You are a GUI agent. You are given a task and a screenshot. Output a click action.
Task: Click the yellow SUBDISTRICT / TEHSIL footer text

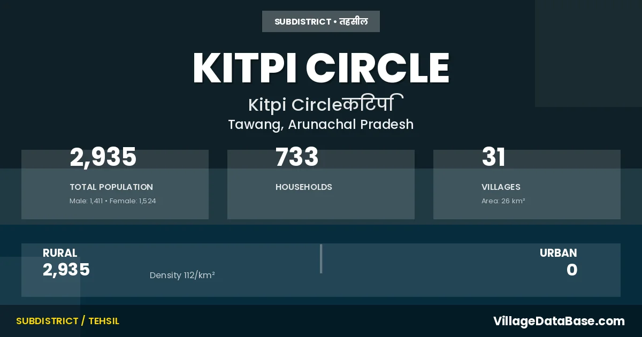[x=67, y=321]
